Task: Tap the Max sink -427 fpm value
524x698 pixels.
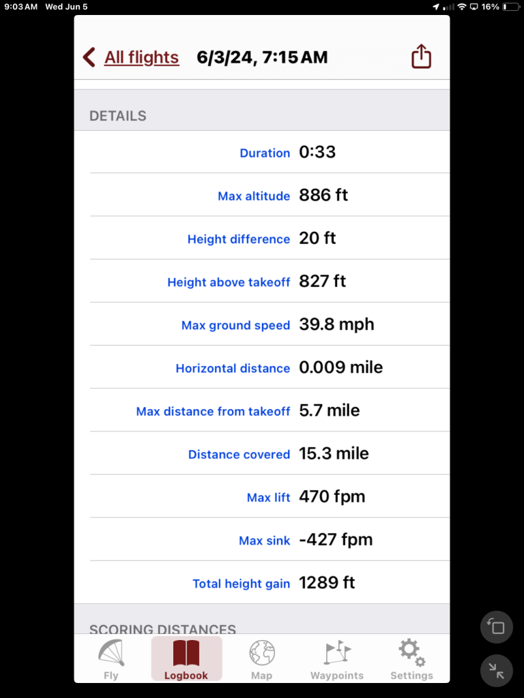Action: [x=336, y=540]
